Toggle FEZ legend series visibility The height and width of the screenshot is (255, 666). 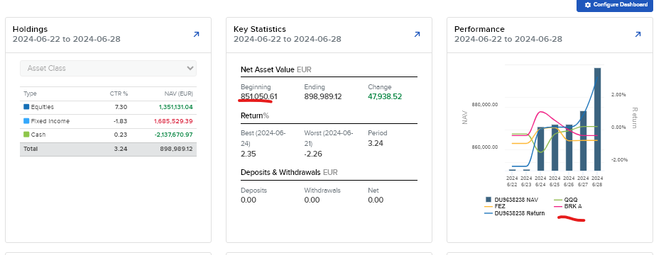[x=496, y=206]
